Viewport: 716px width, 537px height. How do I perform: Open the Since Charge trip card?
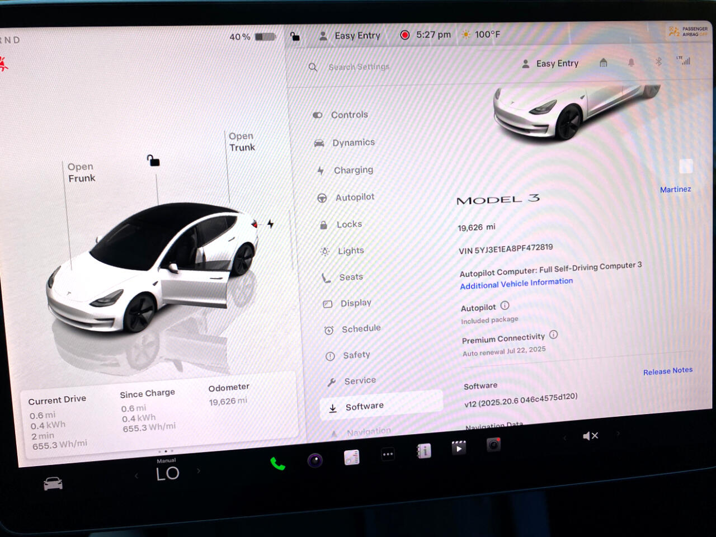pos(148,411)
